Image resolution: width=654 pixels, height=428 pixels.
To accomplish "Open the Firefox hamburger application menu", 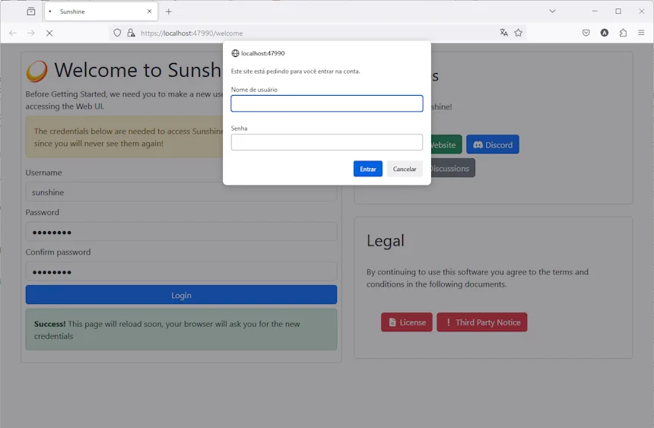I will (641, 33).
